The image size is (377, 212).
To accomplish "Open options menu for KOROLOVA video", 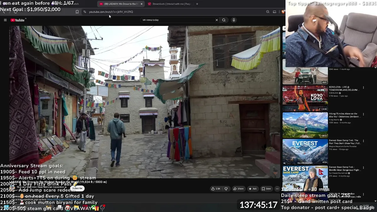I will pyautogui.click(x=363, y=87).
